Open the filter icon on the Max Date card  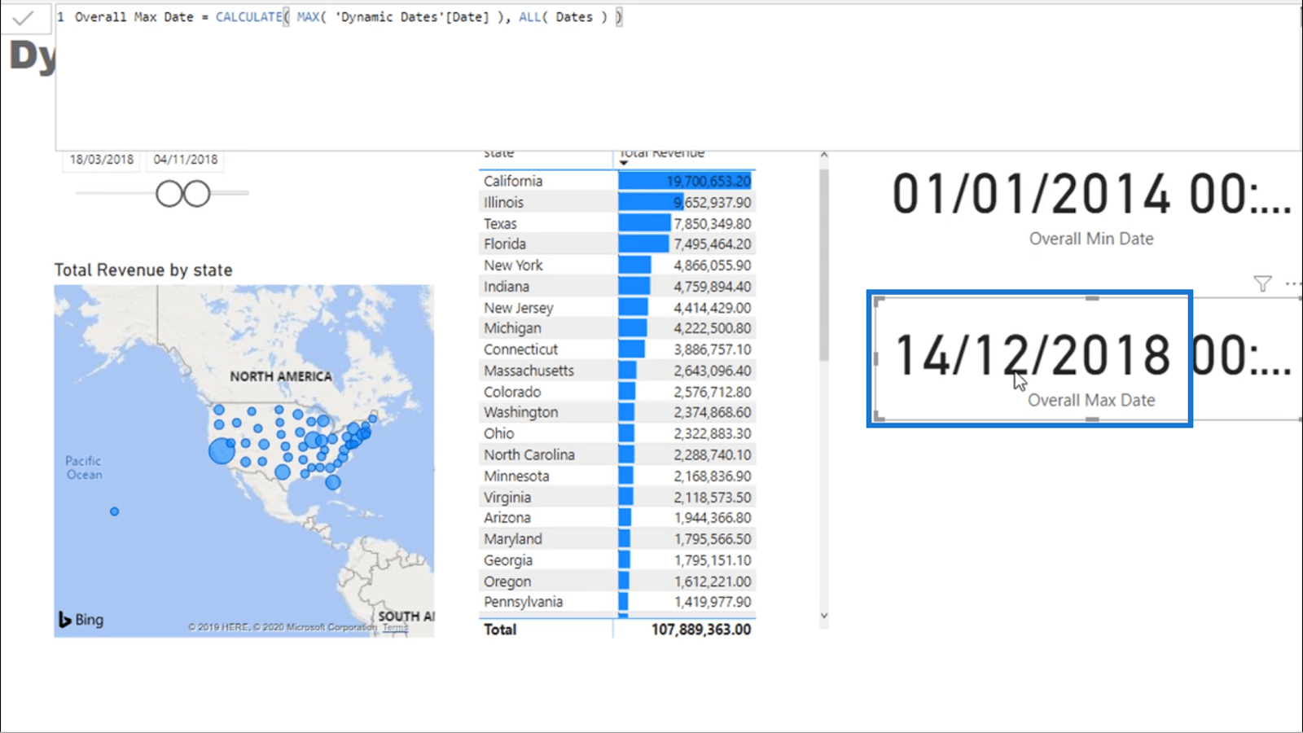pos(1262,283)
